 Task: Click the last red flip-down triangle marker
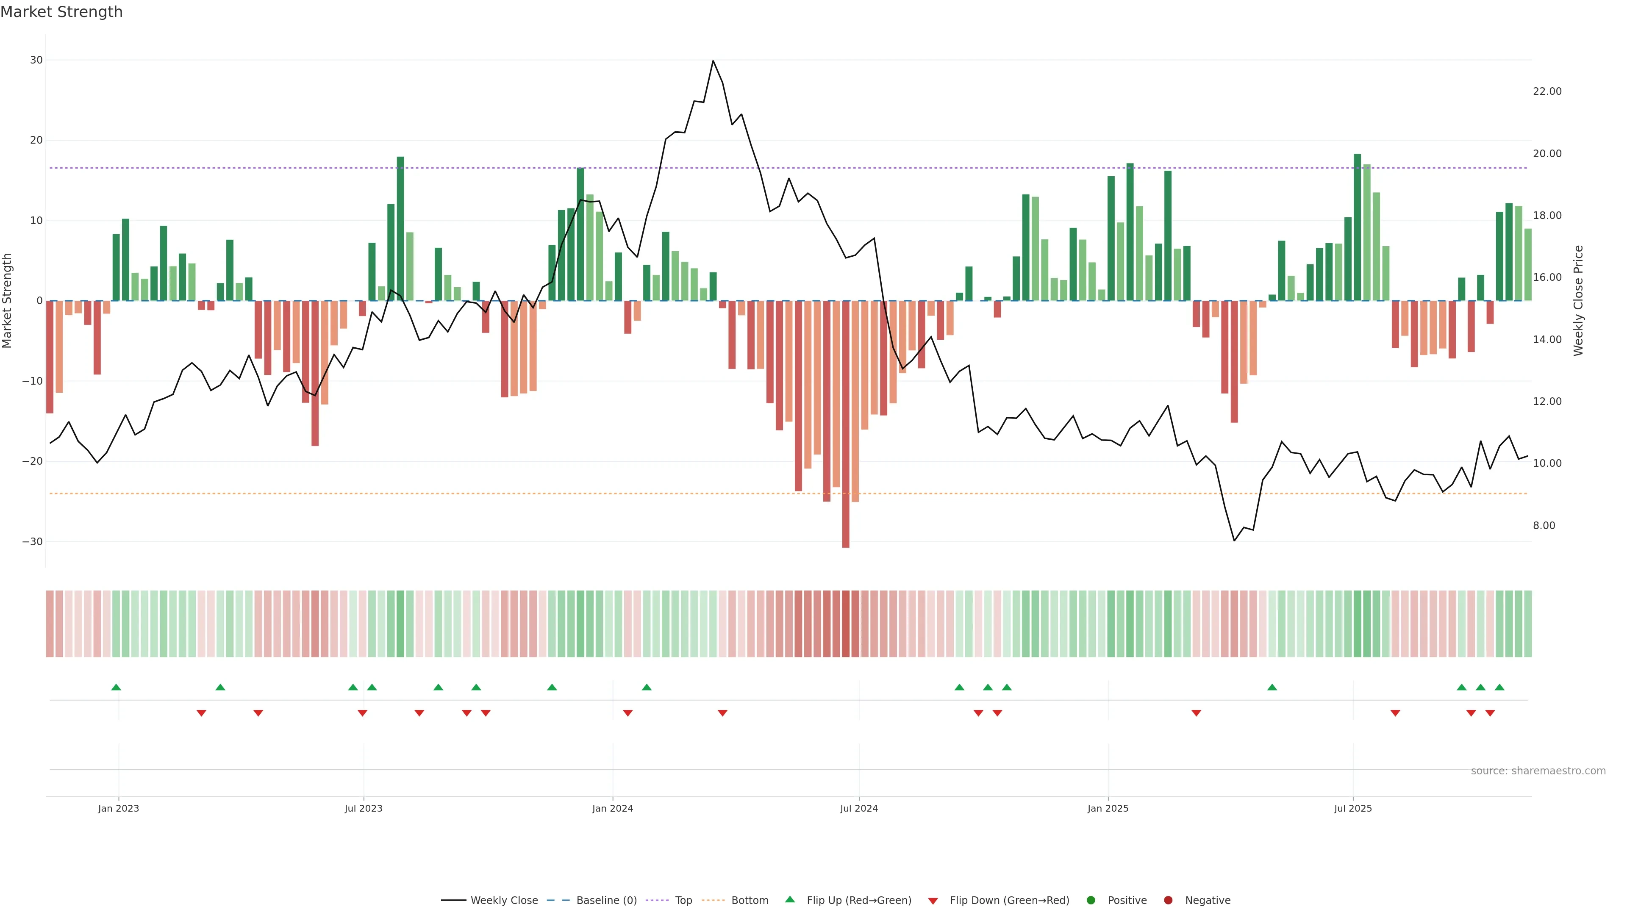(1490, 713)
